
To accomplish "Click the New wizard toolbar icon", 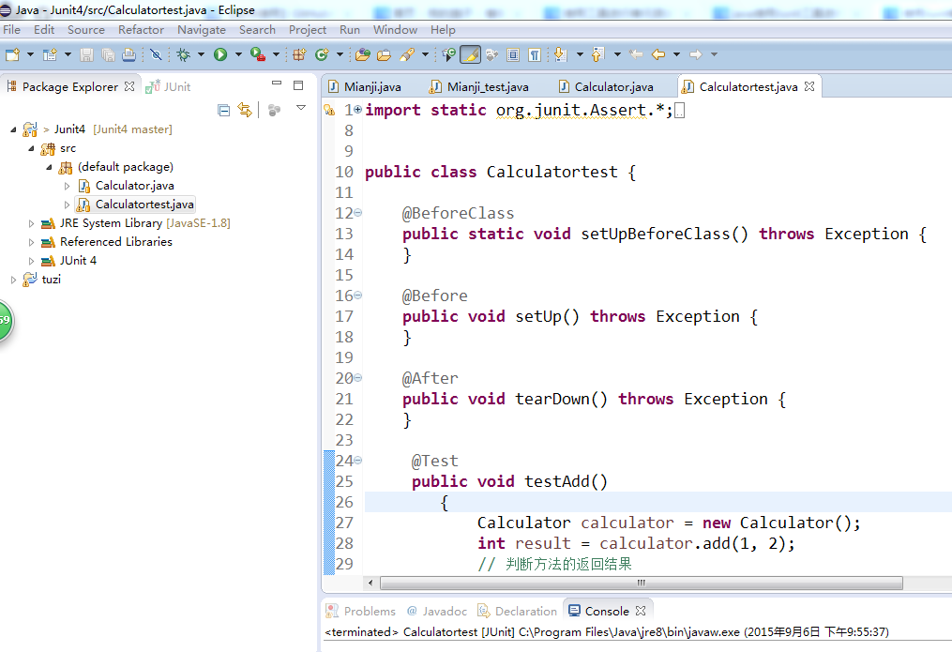I will click(12, 54).
